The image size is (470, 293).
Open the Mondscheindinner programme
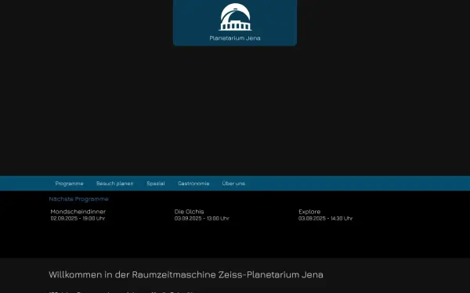[78, 212]
